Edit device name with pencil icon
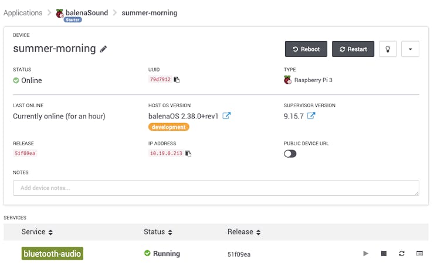 103,49
